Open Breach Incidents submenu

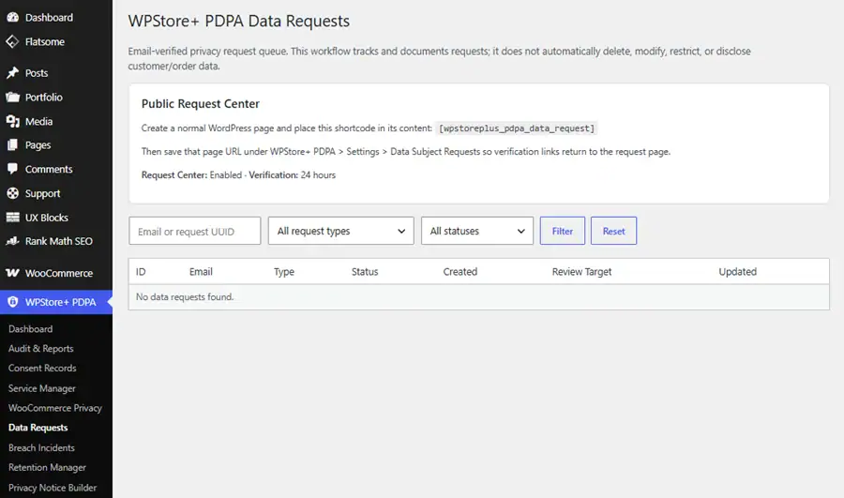point(41,447)
